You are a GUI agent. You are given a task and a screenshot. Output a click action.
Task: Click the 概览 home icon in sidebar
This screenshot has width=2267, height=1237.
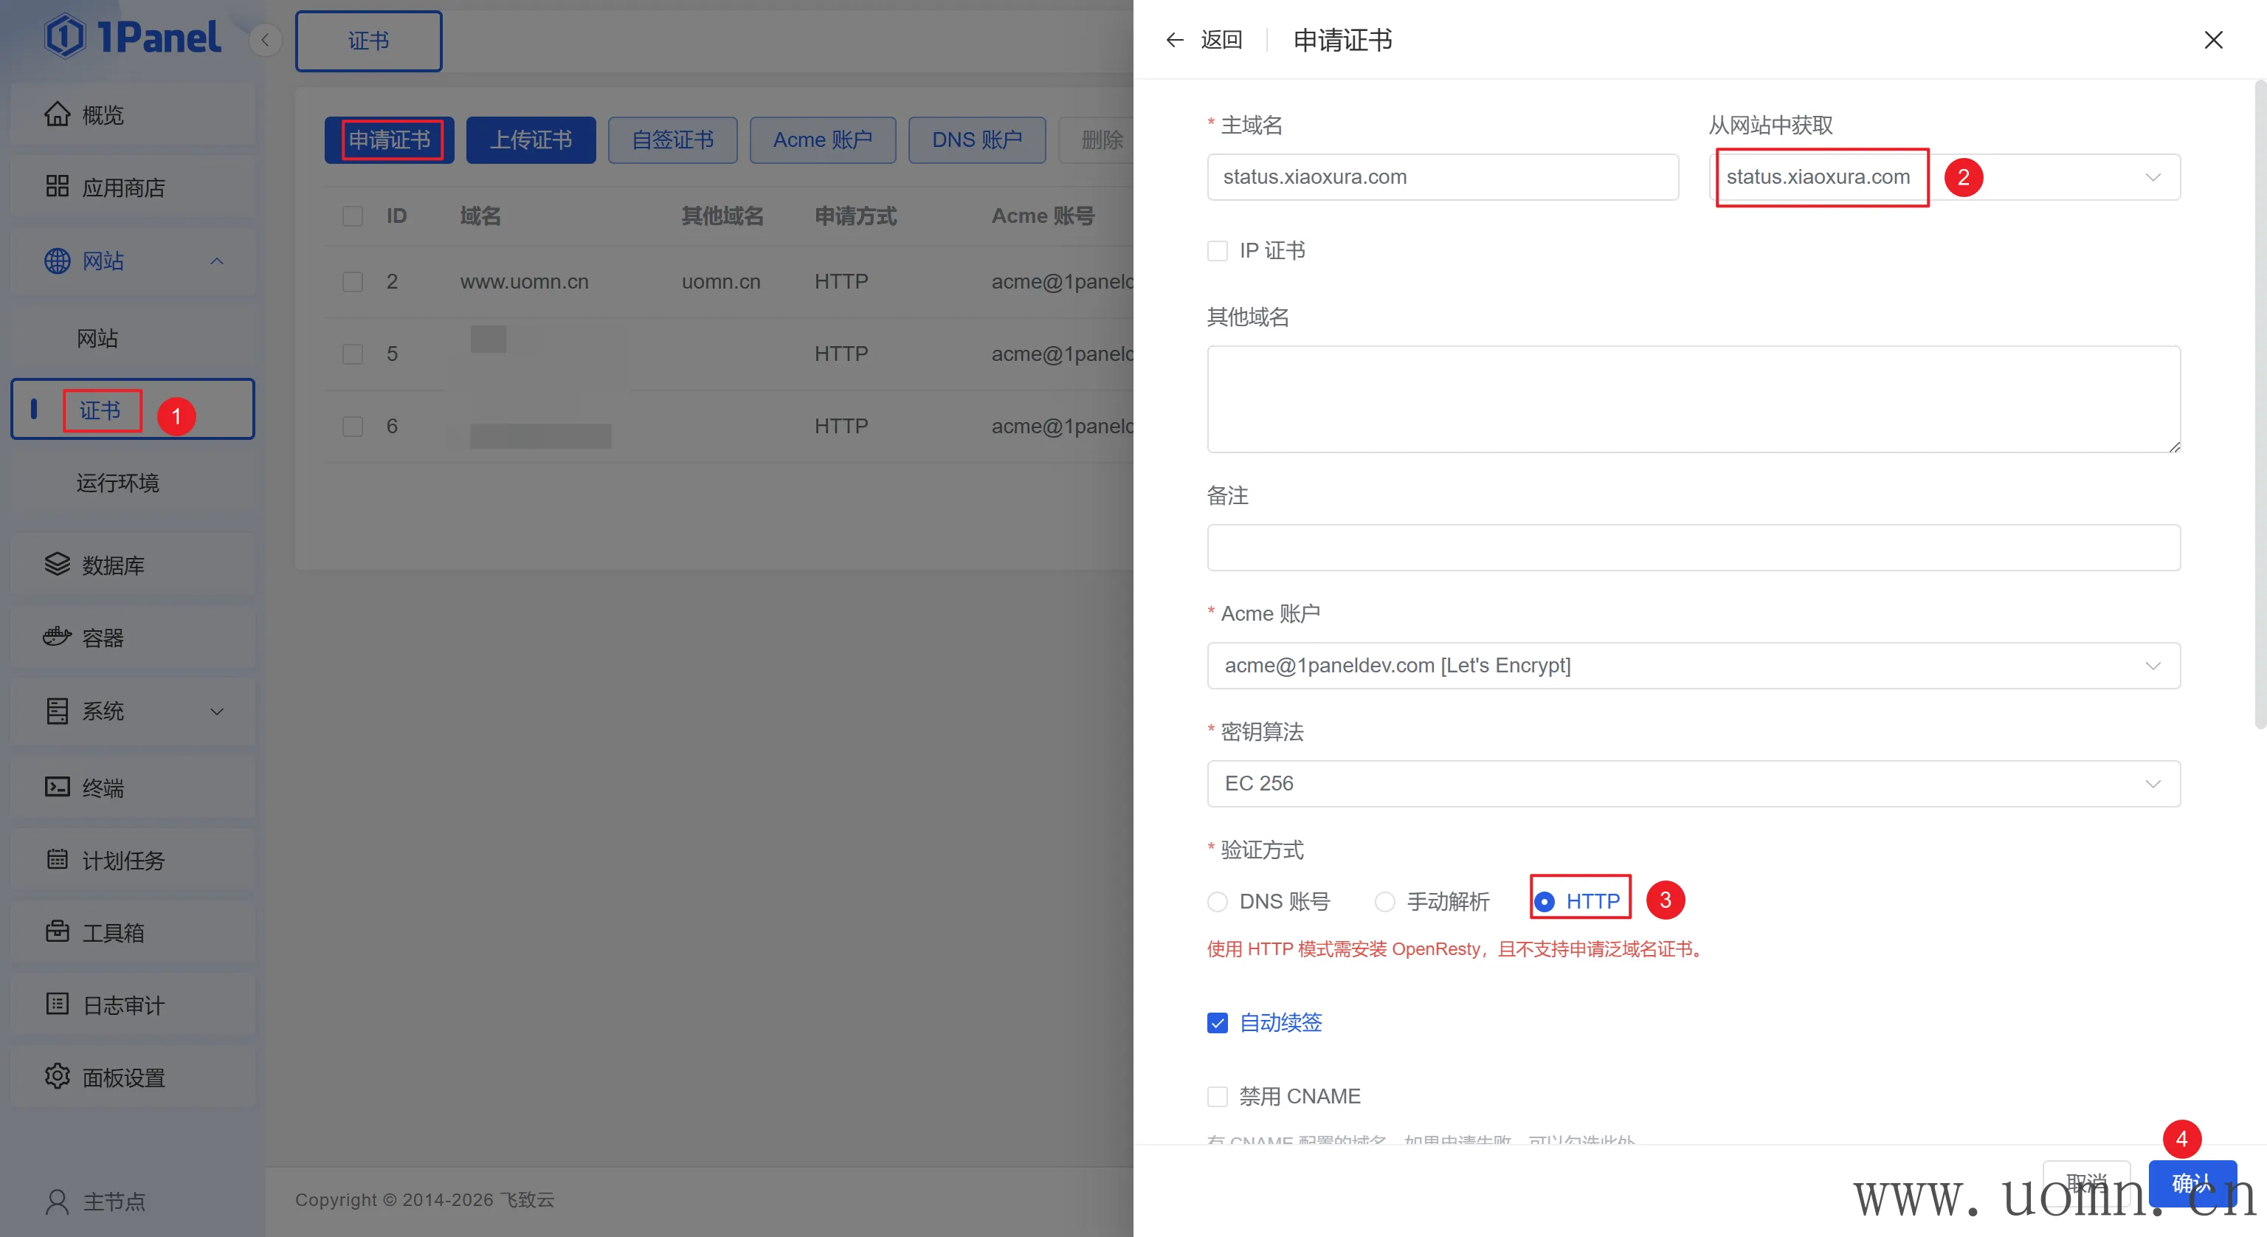[58, 114]
